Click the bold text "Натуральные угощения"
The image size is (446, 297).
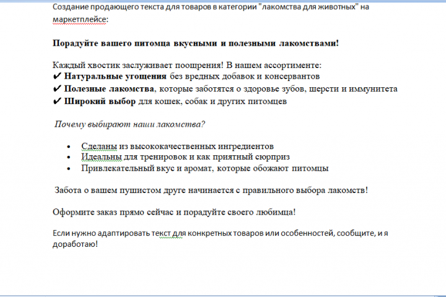115,76
